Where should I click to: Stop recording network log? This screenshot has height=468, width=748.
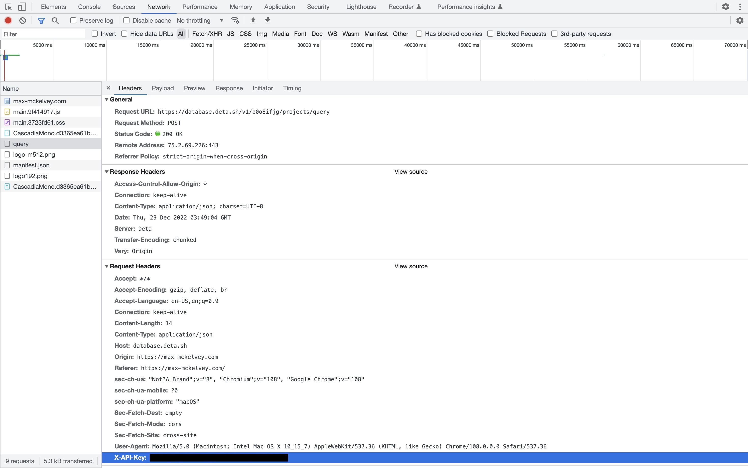pyautogui.click(x=8, y=20)
